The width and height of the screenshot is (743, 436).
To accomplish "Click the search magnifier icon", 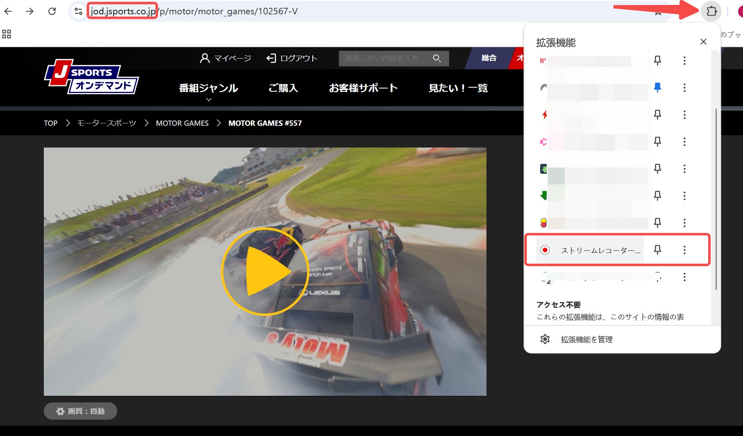I will click(437, 58).
